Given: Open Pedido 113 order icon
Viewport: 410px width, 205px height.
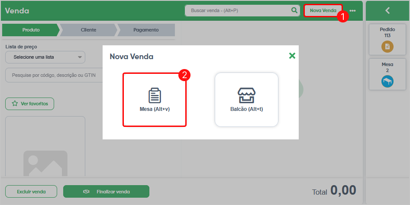Looking at the screenshot, I should click(387, 47).
